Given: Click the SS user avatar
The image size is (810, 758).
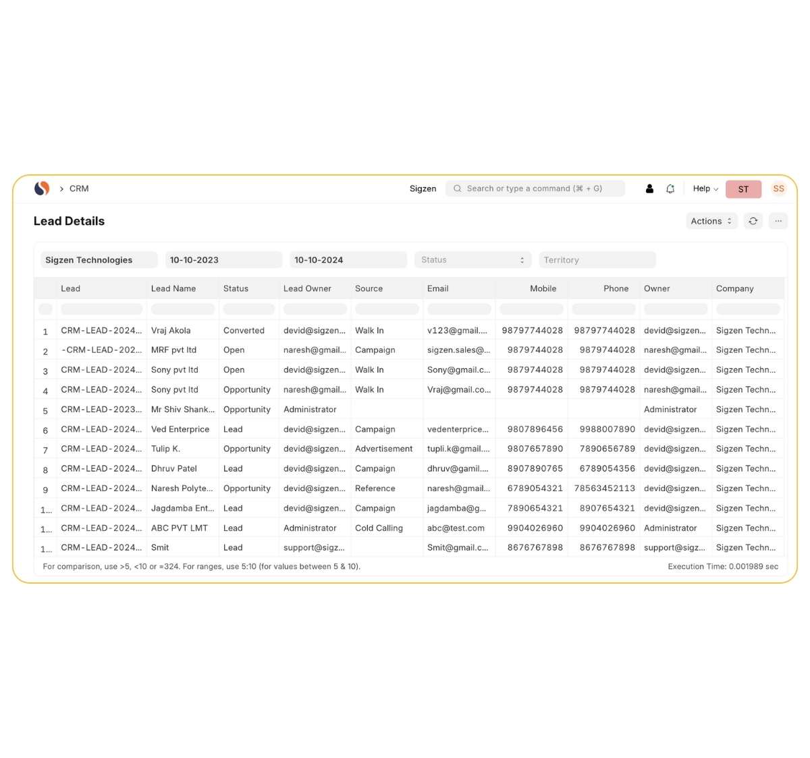Looking at the screenshot, I should (778, 189).
